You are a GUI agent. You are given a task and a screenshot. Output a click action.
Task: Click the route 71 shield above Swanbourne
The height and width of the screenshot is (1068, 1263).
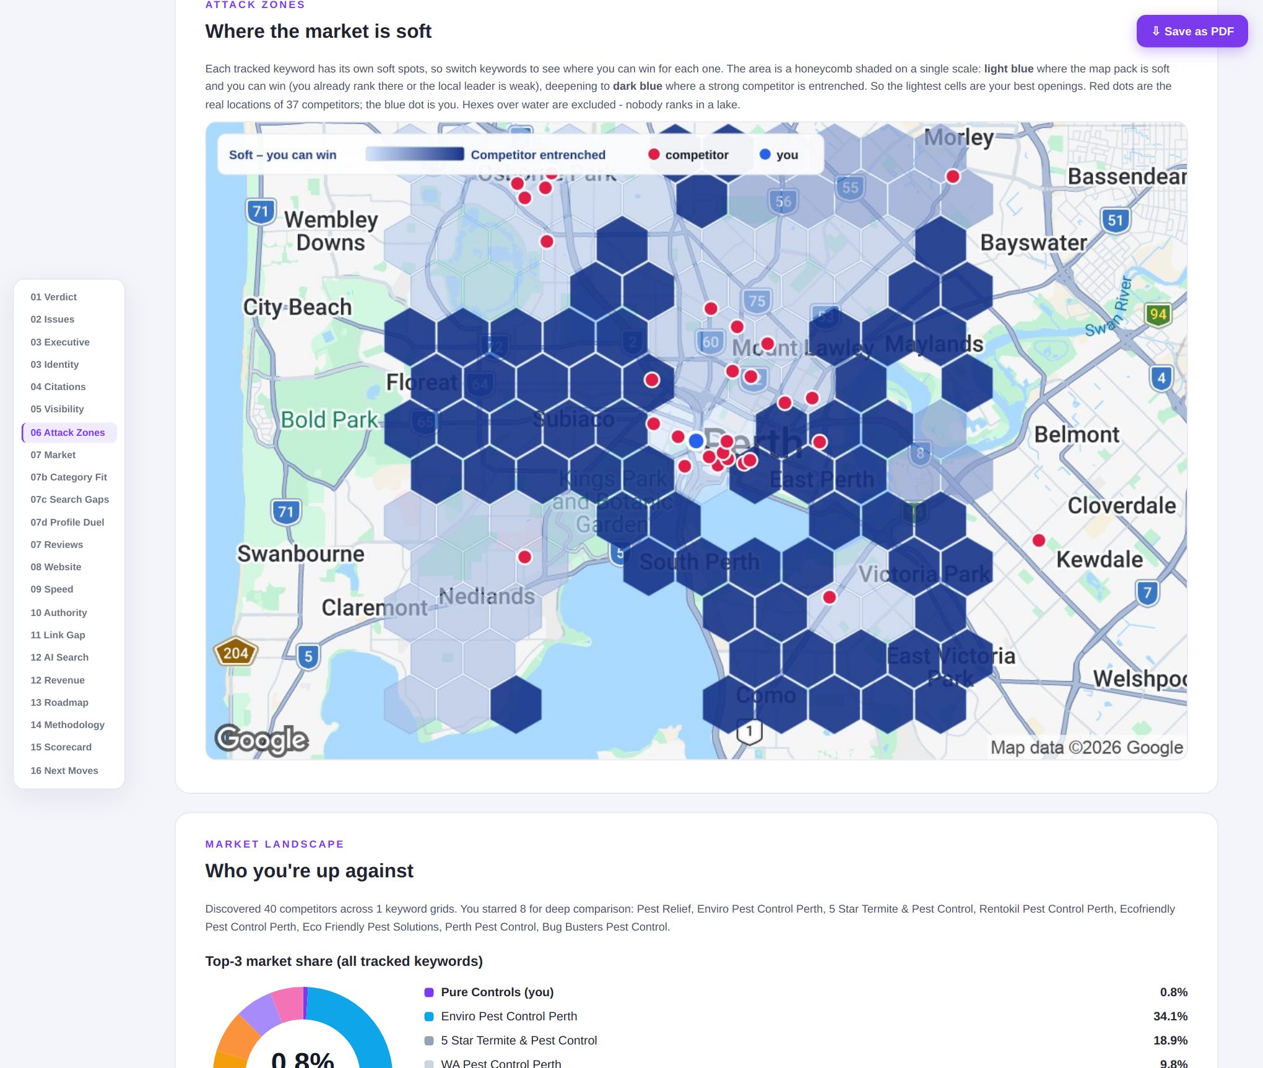coord(286,512)
